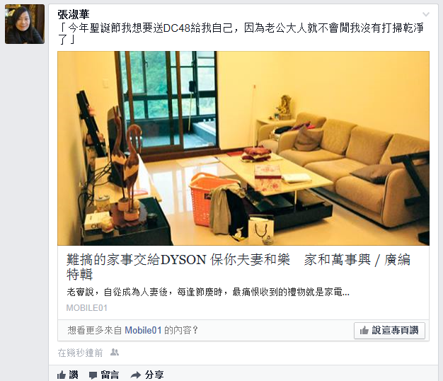
Task: Click the post status text about DC48
Action: tap(241, 33)
